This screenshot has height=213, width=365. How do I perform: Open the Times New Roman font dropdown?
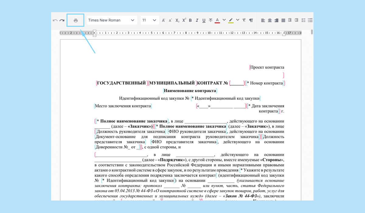coord(111,20)
